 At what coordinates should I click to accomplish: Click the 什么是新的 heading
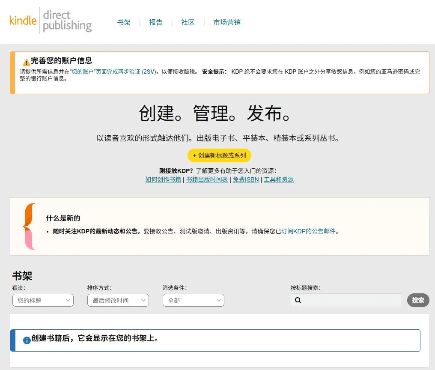coord(63,218)
